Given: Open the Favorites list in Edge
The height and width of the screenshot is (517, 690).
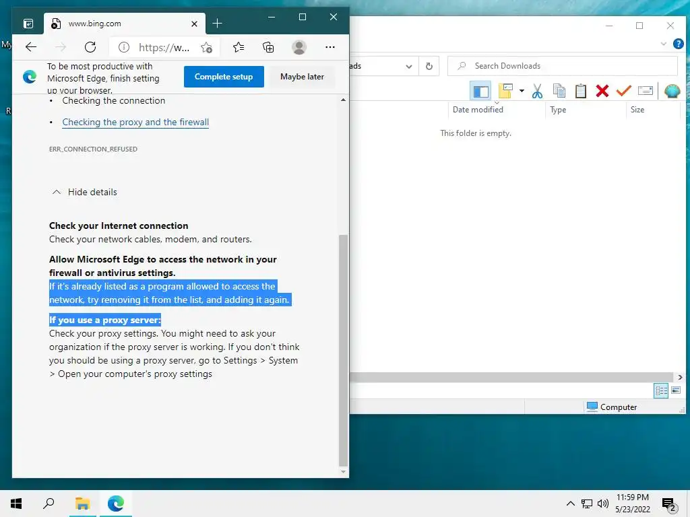Looking at the screenshot, I should (x=238, y=47).
